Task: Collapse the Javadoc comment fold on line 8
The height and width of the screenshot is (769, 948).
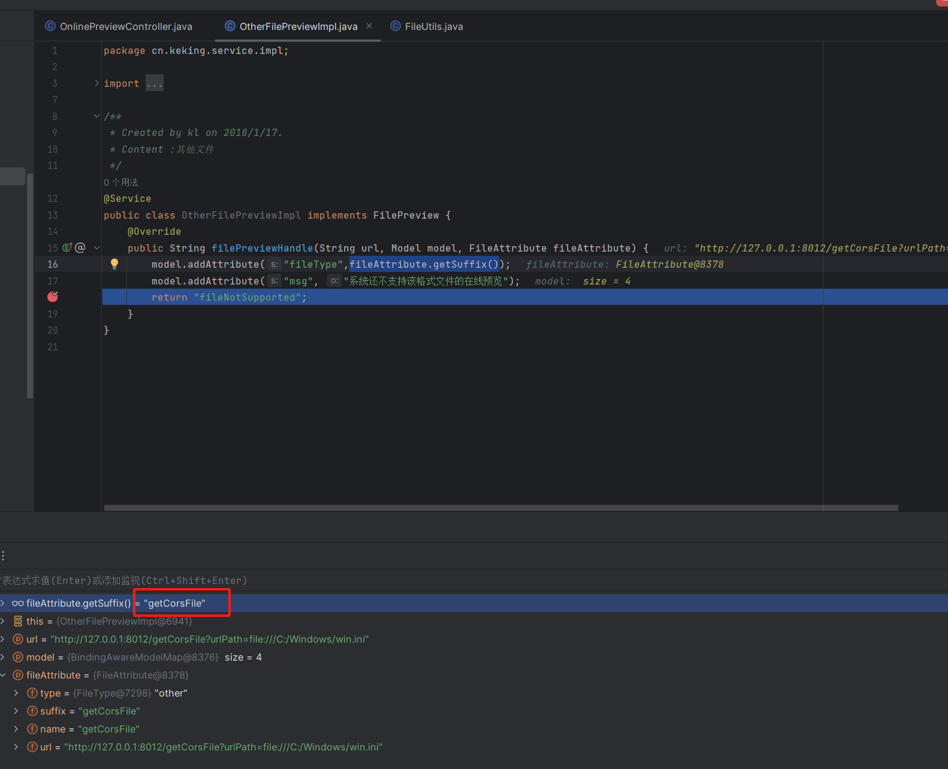Action: pos(96,116)
